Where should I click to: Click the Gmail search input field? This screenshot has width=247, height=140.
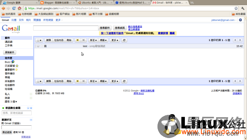[66, 28]
